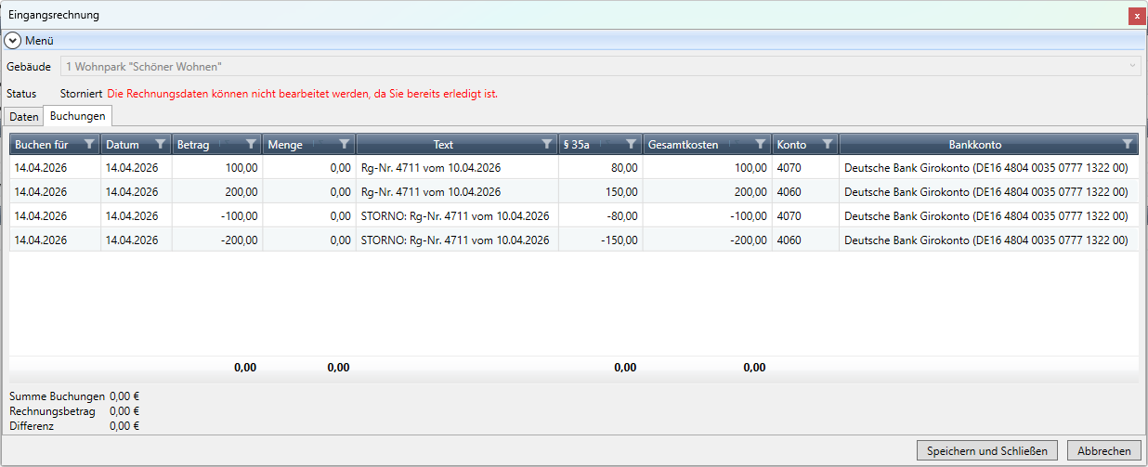Click Bankkonto cell in -200,00 row
This screenshot has width=1148, height=467.
[x=989, y=240]
